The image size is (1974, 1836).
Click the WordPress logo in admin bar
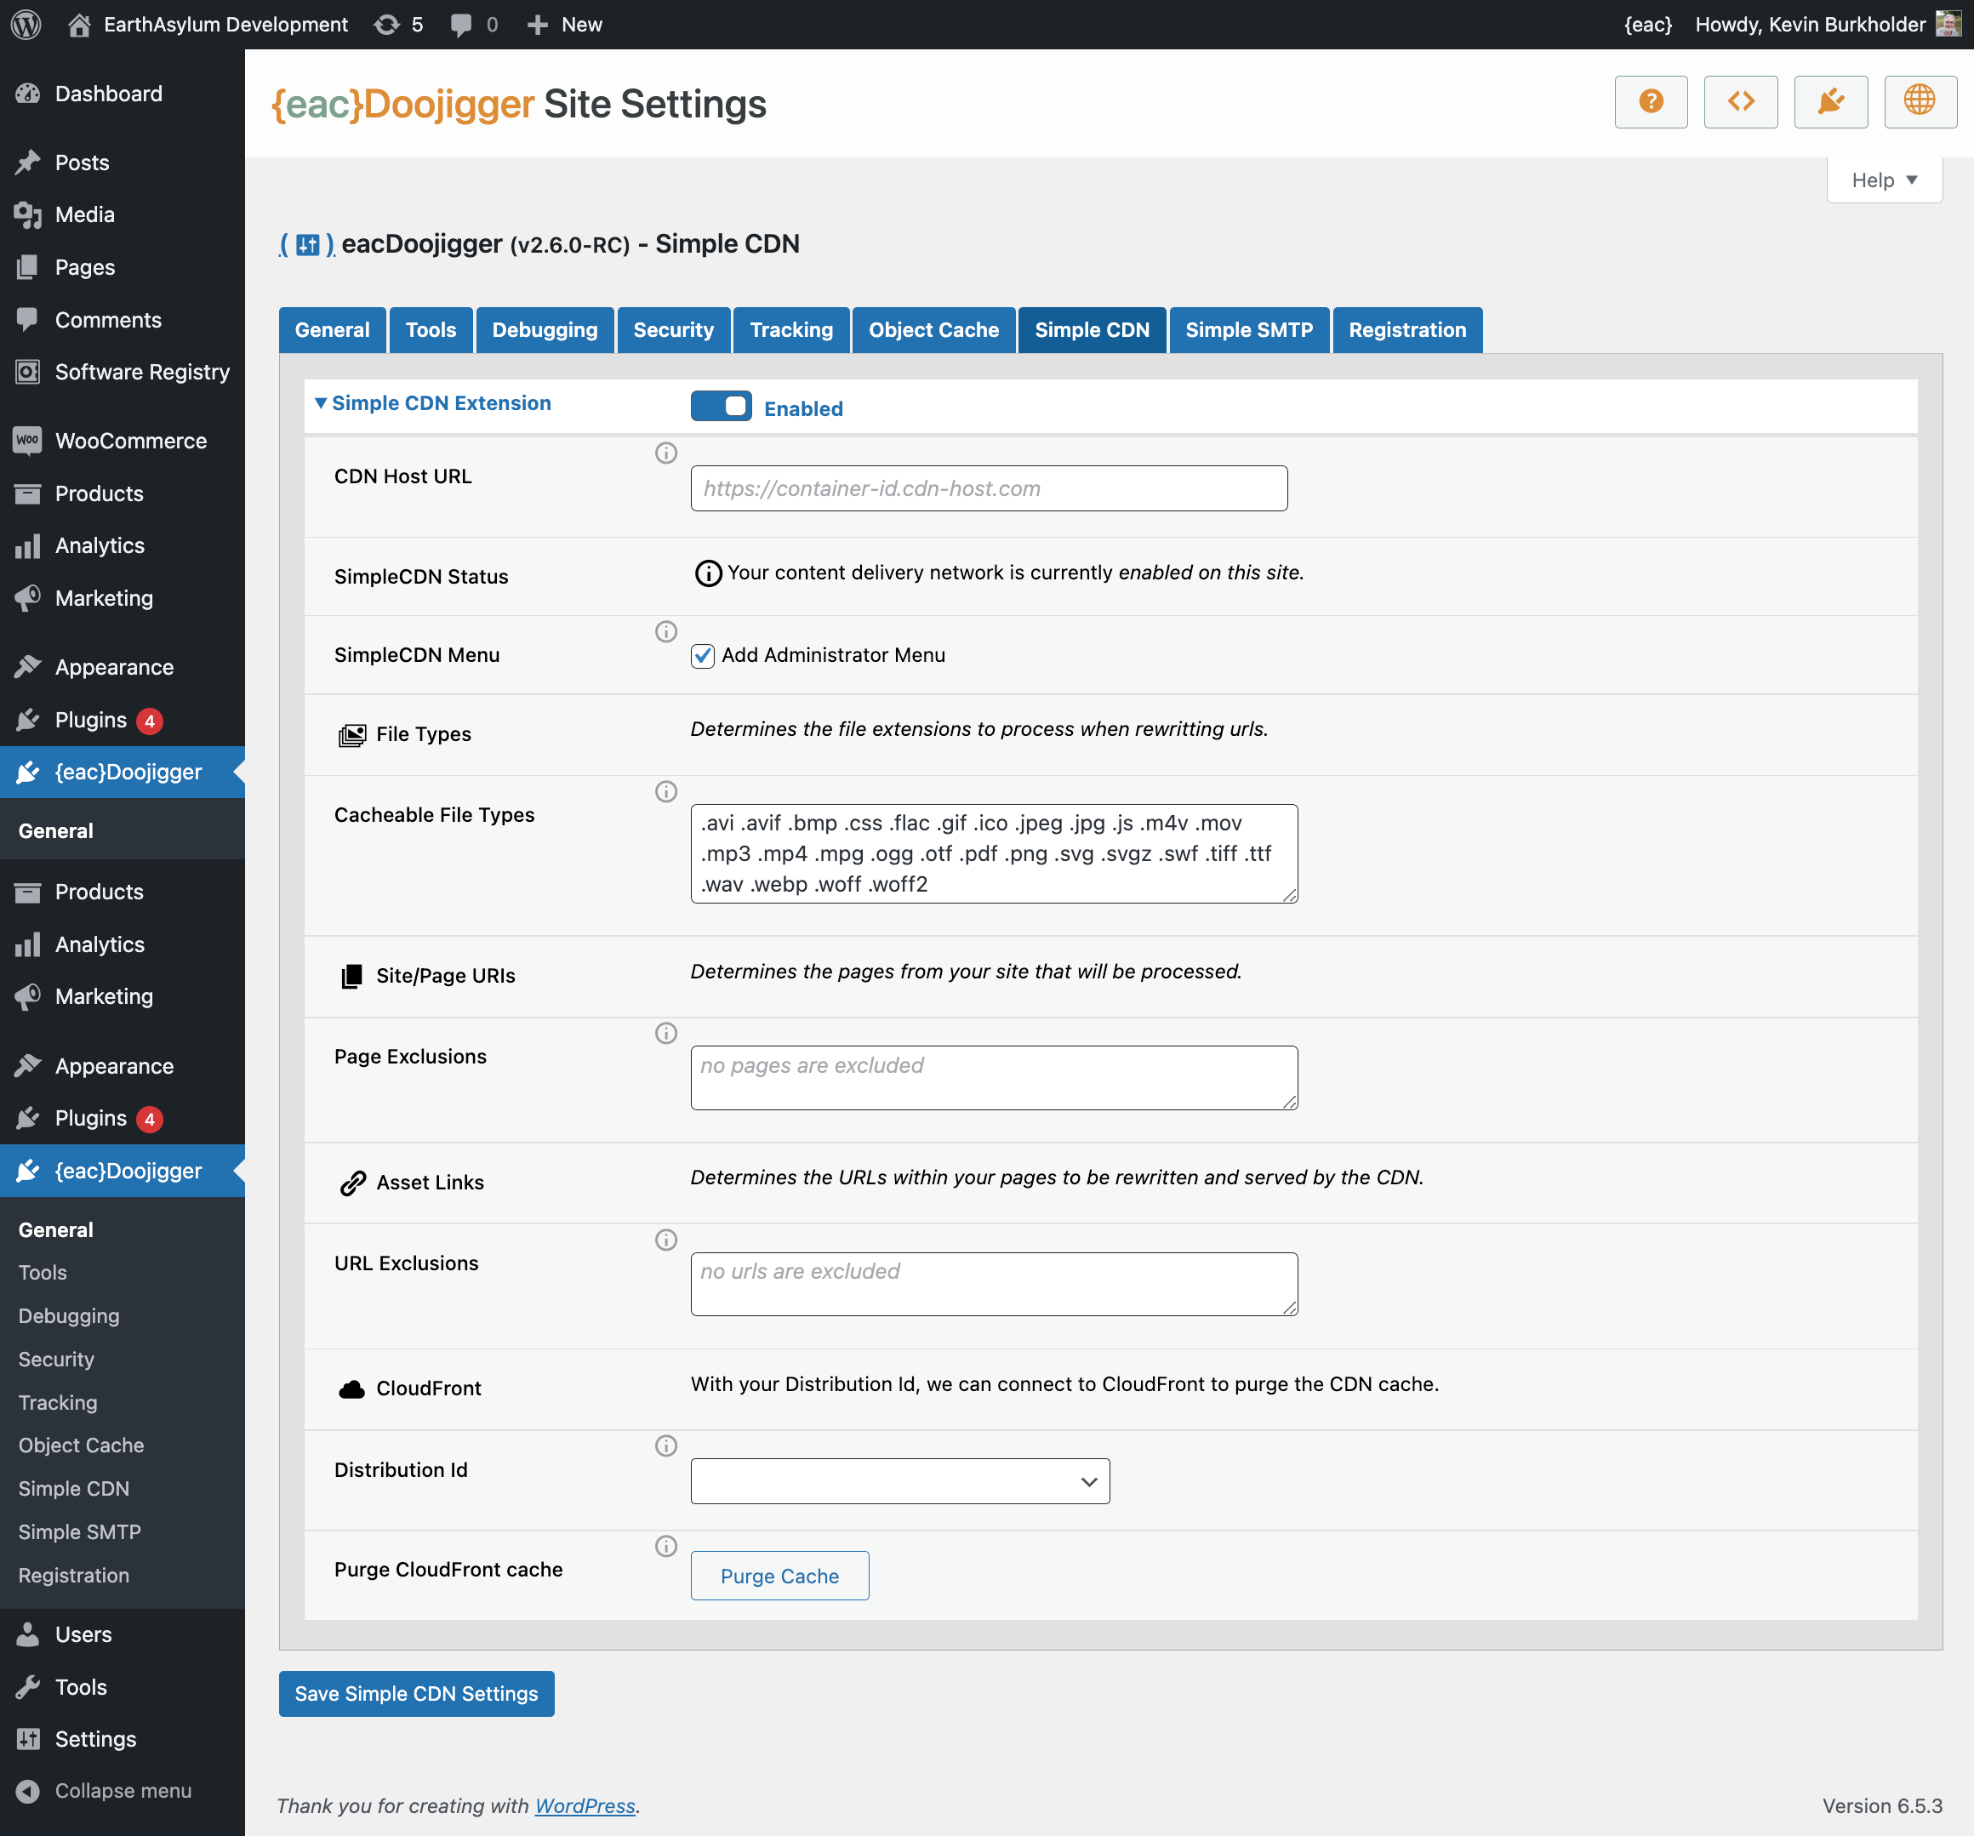pyautogui.click(x=27, y=24)
